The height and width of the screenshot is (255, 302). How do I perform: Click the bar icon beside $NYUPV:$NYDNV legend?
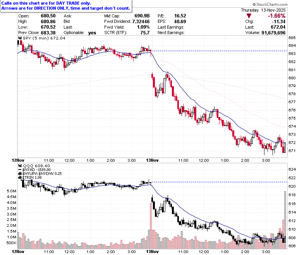tap(20, 174)
